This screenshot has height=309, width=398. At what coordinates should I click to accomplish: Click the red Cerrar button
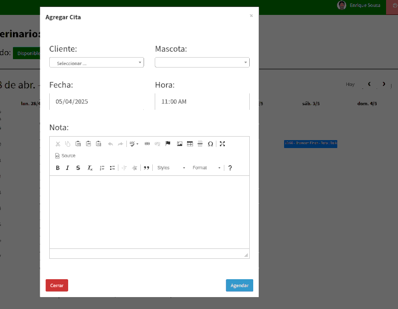pyautogui.click(x=57, y=286)
